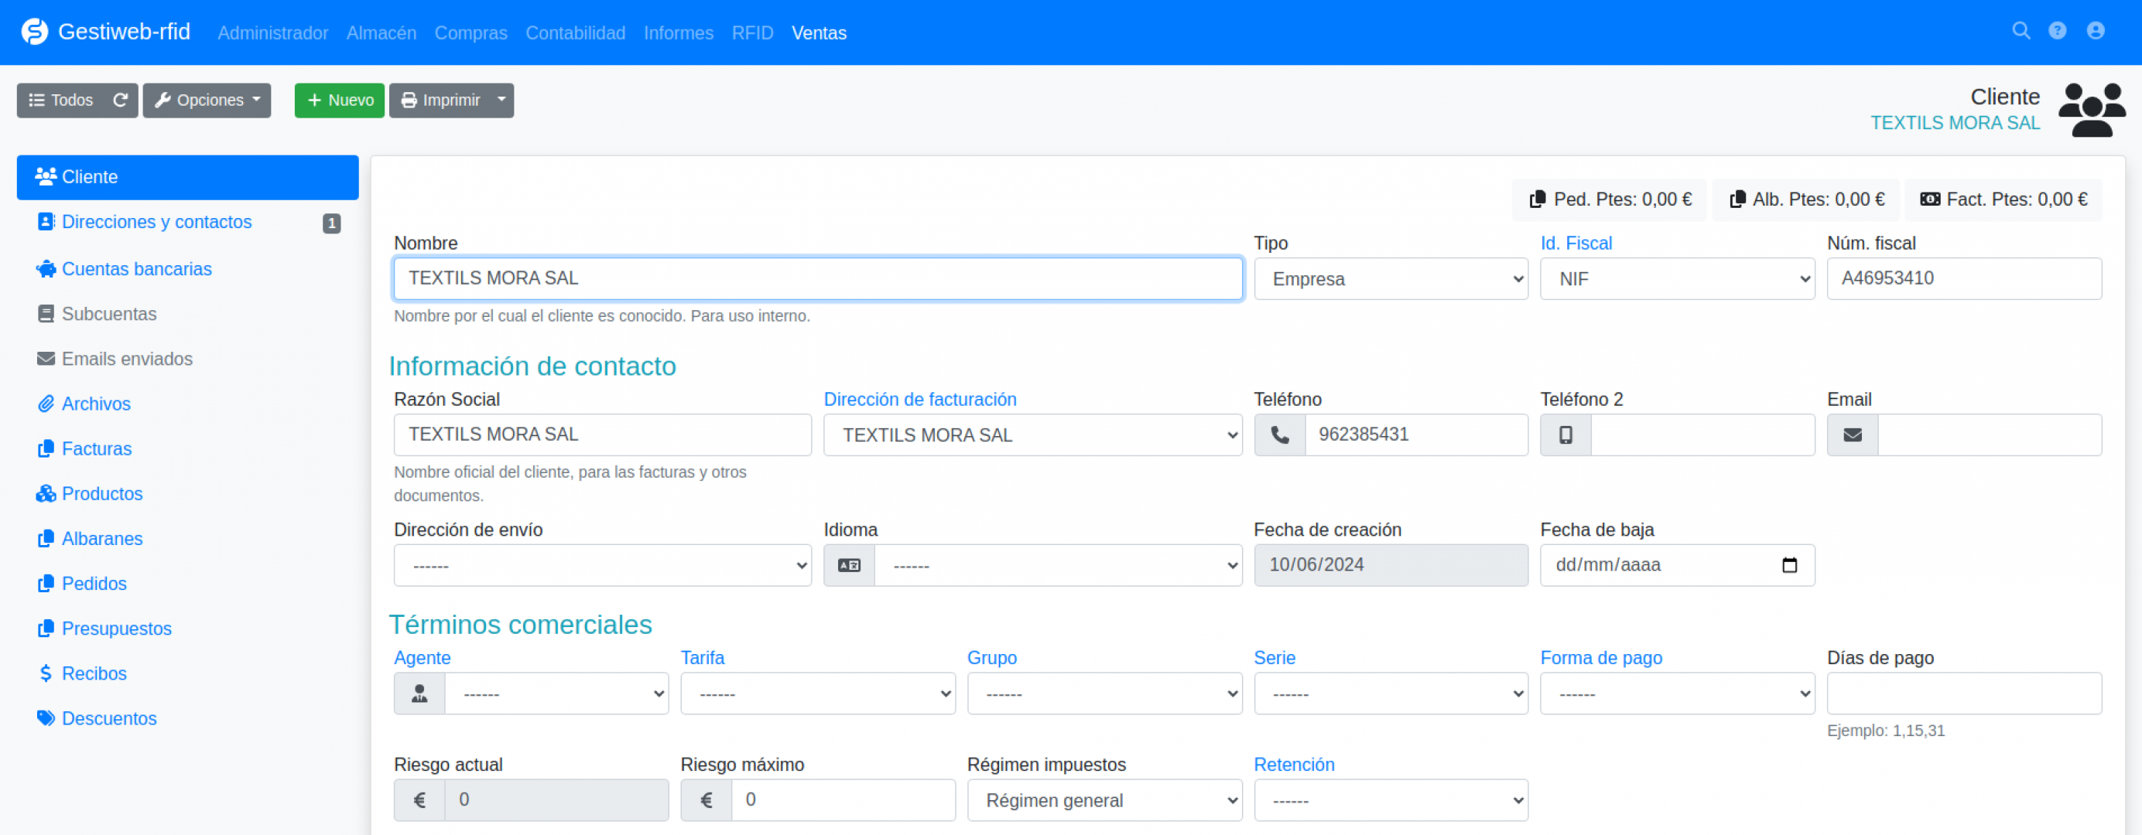
Task: Click the search magnifier icon in the header
Action: point(2021,32)
